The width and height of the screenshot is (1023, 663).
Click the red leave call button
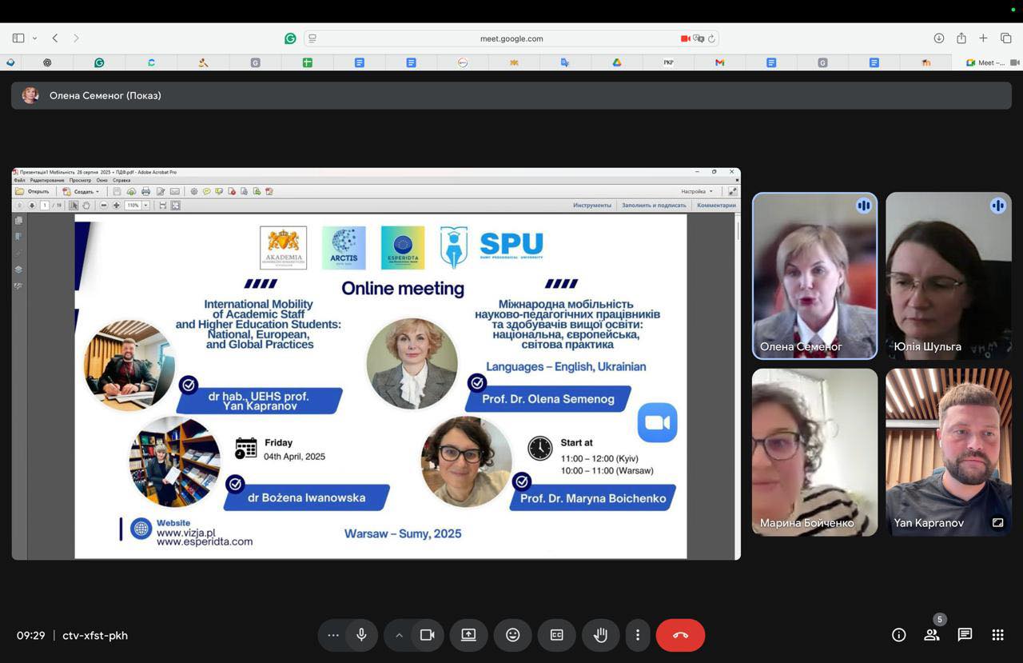pos(680,635)
